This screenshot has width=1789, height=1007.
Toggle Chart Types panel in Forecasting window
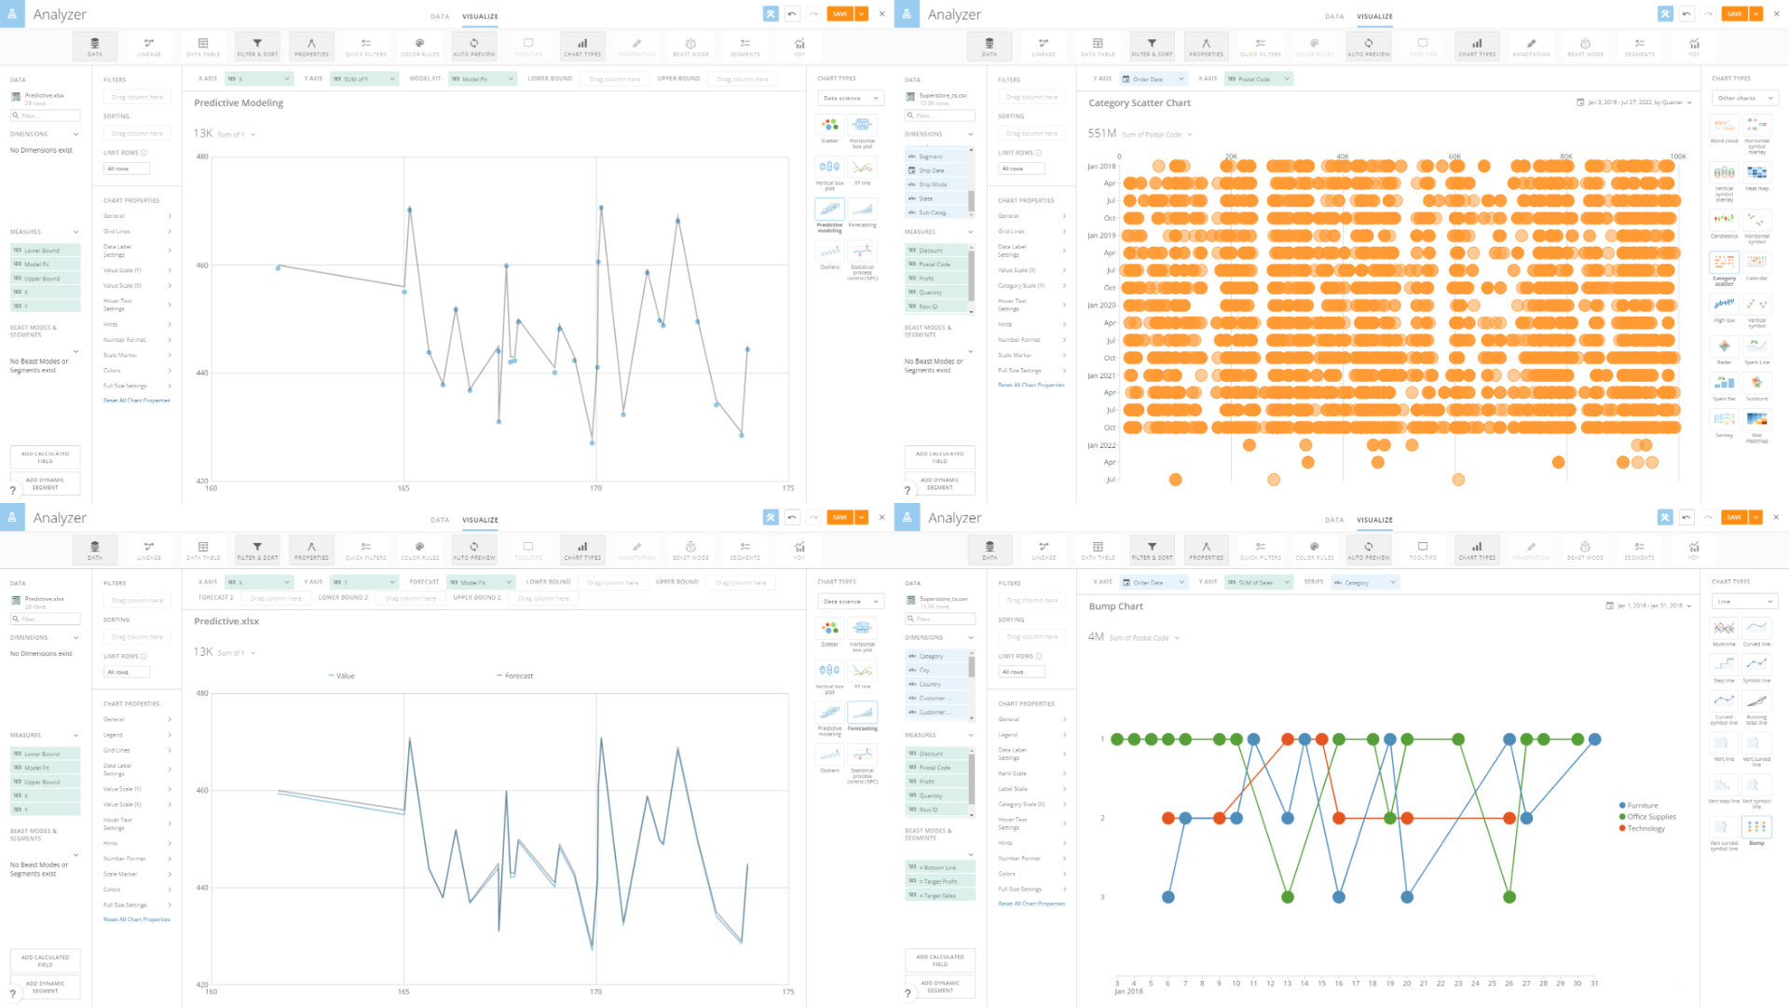pyautogui.click(x=582, y=550)
